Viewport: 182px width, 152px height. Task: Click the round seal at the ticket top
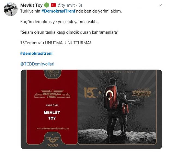pyautogui.click(x=52, y=73)
